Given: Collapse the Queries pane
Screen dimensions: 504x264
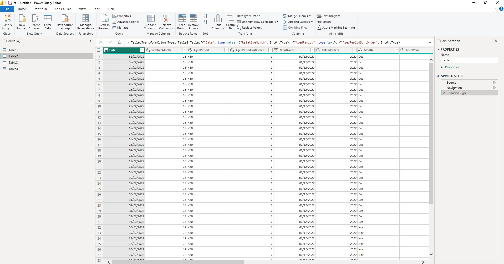Looking at the screenshot, I should pyautogui.click(x=91, y=41).
